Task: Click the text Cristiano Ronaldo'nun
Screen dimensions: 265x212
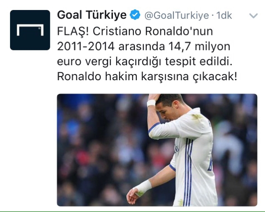Action: 153,31
